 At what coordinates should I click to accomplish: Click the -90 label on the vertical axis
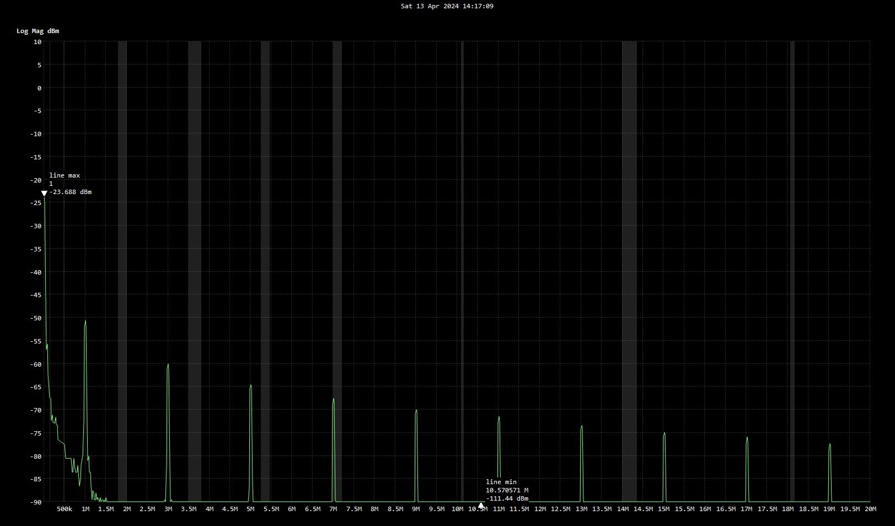(x=37, y=502)
